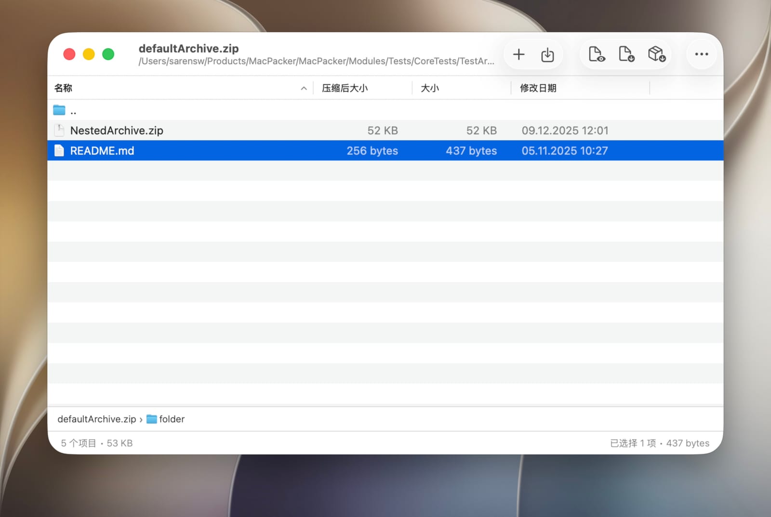Screen dimensions: 771x517
Task: Click the 09.12.2025 12:01 date cell
Action: pyautogui.click(x=565, y=130)
